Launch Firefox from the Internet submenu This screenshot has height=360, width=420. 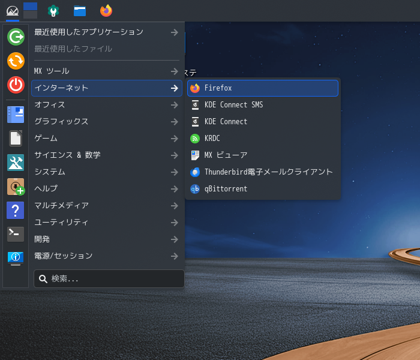263,88
